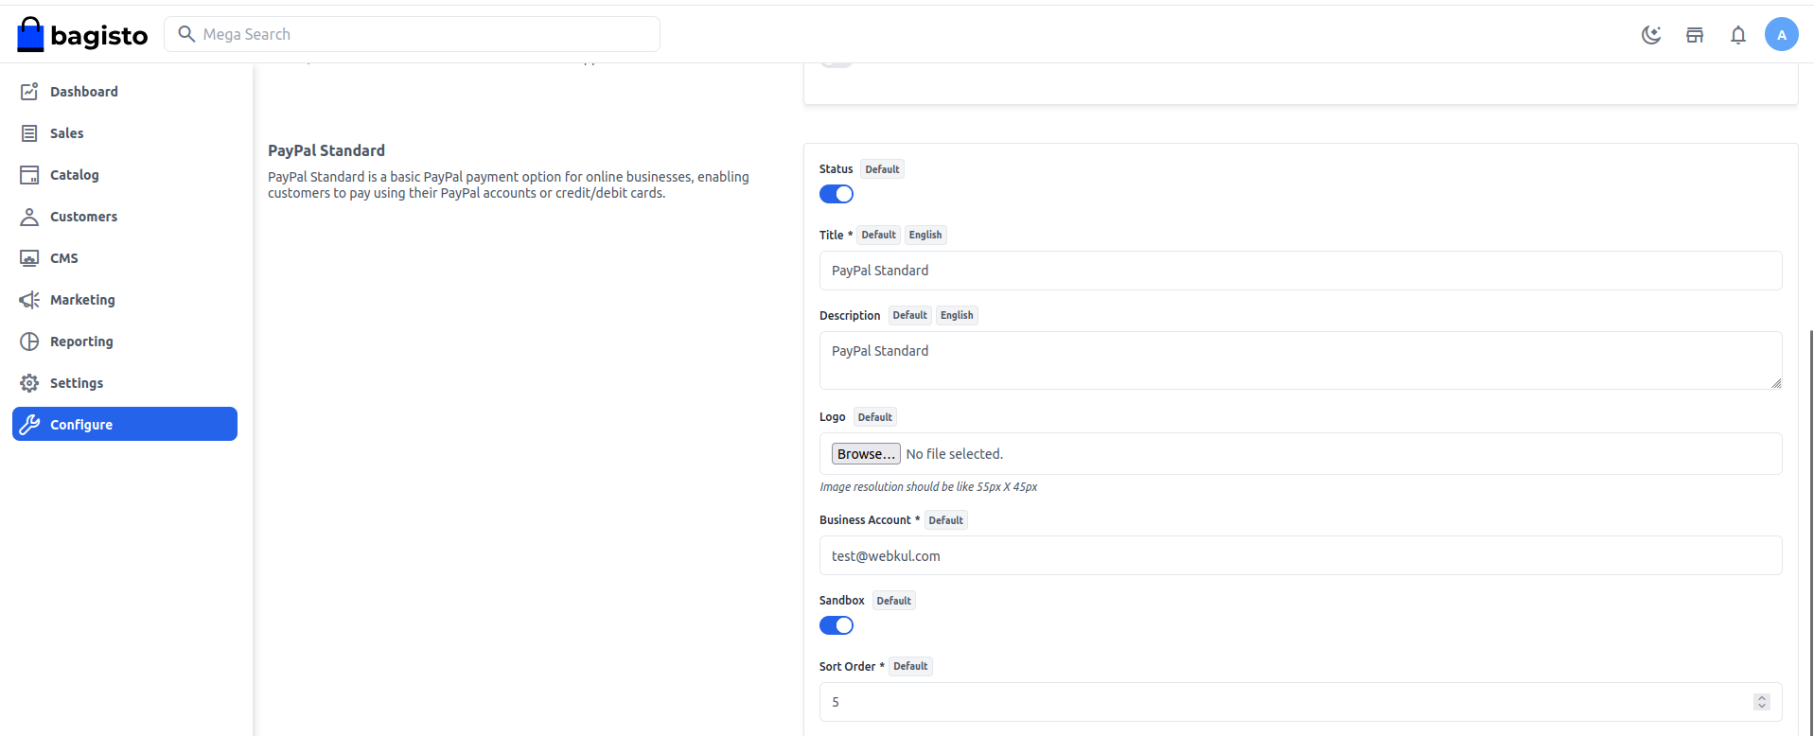Click the Title input field
This screenshot has height=736, width=1814.
pyautogui.click(x=1300, y=271)
